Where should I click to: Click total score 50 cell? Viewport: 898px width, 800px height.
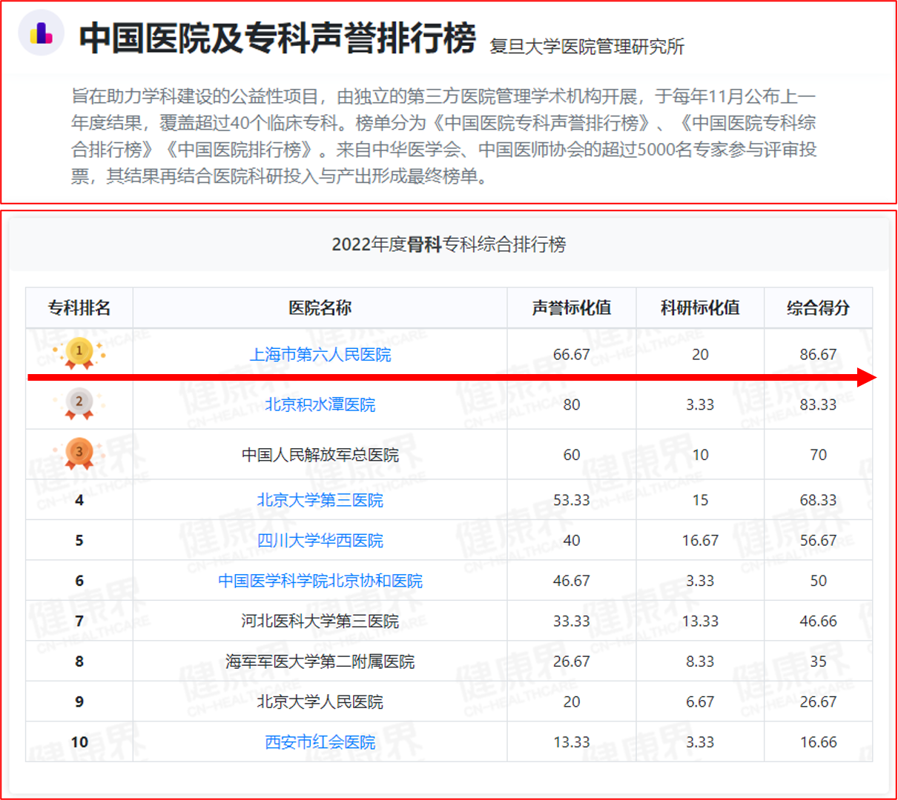[819, 581]
